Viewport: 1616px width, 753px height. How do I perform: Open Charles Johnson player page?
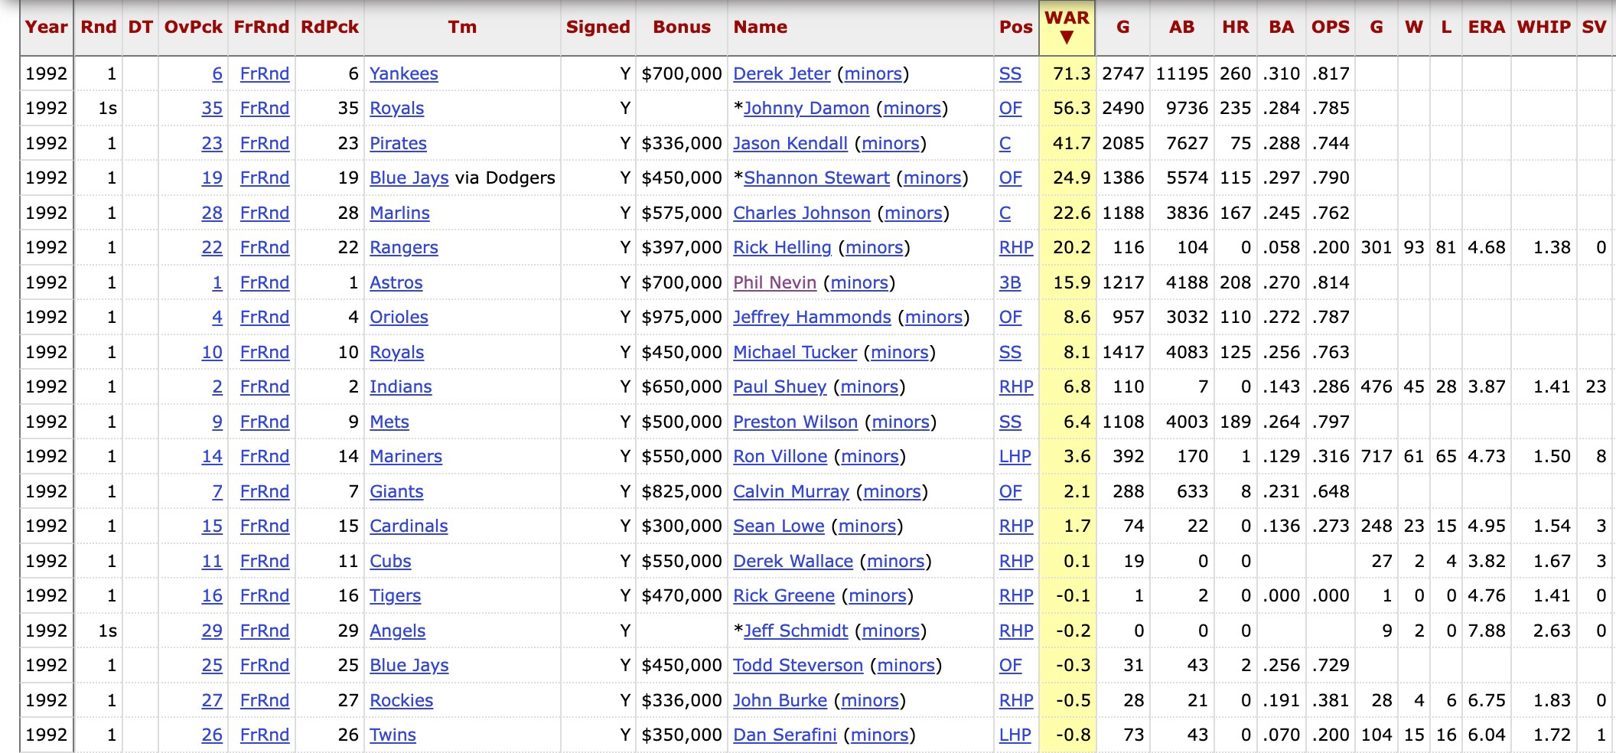pos(802,214)
